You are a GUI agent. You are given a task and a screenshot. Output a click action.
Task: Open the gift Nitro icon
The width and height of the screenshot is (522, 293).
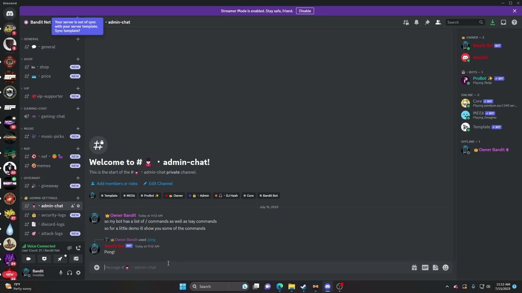pyautogui.click(x=414, y=267)
